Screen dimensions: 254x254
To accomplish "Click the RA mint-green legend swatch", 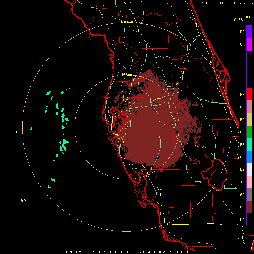I will pos(249,144).
